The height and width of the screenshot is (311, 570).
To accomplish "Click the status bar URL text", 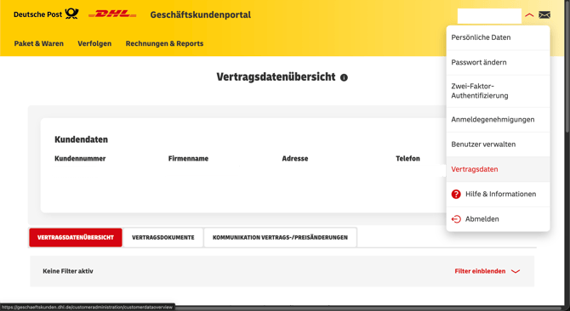I will [88, 308].
